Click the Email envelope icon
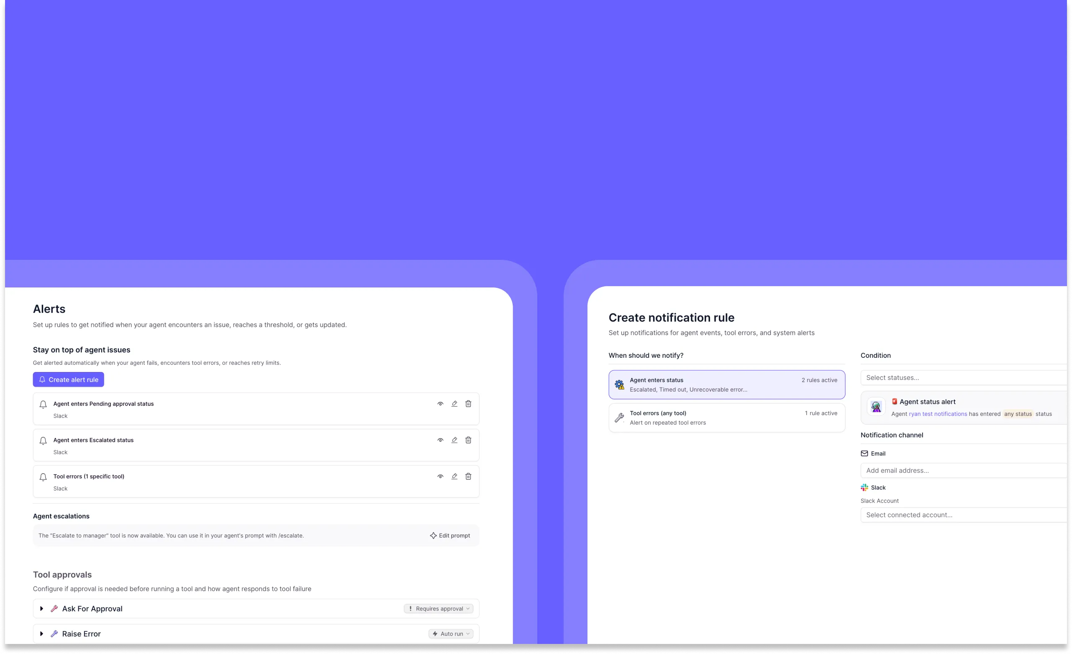This screenshot has height=654, width=1072. (864, 453)
